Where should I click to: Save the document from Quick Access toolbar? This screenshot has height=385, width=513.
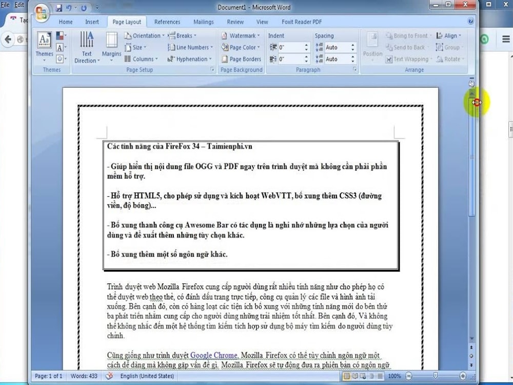point(59,8)
